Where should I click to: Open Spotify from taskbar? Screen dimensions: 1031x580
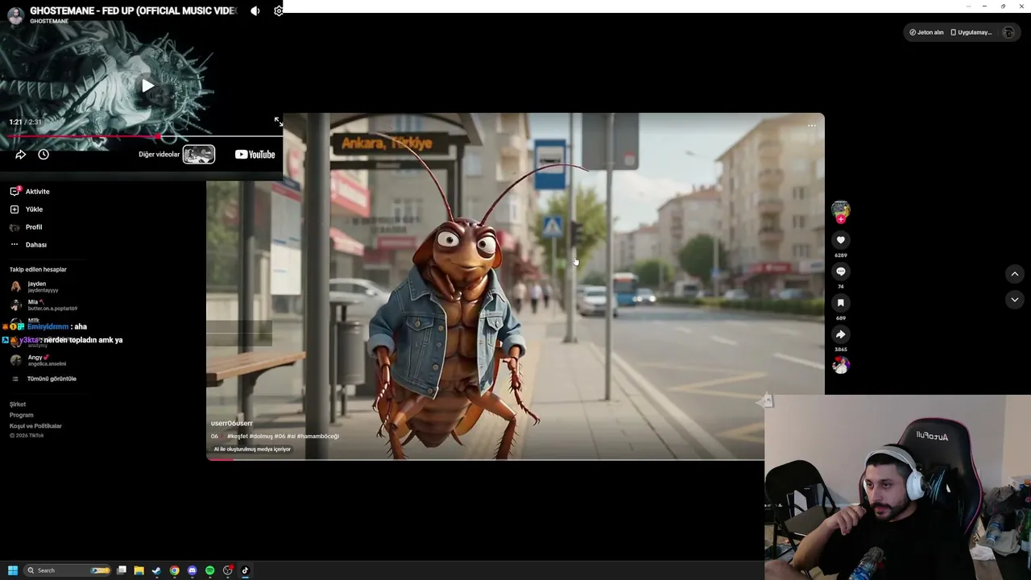tap(209, 570)
